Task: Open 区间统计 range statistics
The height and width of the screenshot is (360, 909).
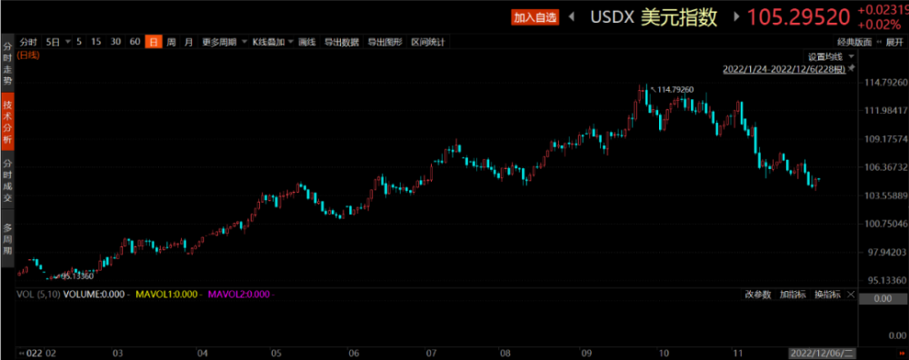Action: (428, 43)
